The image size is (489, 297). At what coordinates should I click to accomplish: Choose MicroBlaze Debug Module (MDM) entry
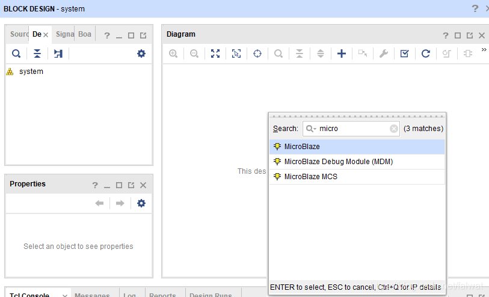coord(357,162)
